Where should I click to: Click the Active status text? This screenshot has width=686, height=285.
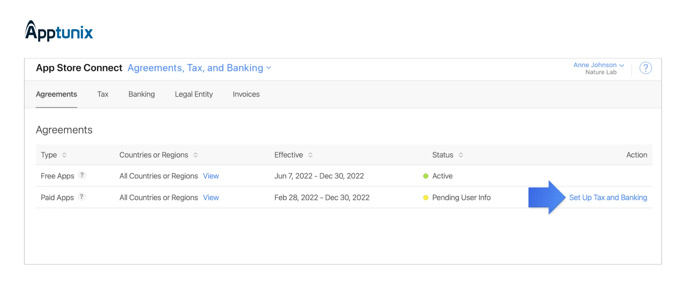coord(442,176)
